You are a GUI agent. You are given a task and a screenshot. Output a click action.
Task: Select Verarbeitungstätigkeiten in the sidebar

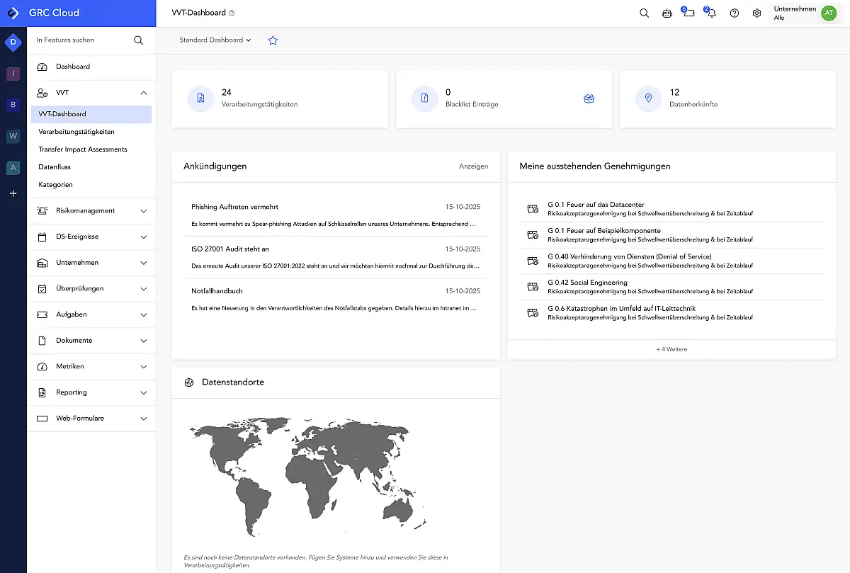point(76,132)
